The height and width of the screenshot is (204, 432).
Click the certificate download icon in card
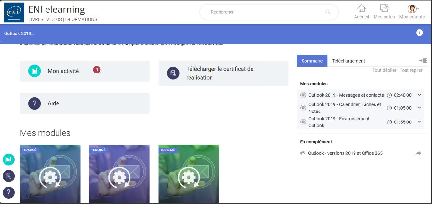173,73
